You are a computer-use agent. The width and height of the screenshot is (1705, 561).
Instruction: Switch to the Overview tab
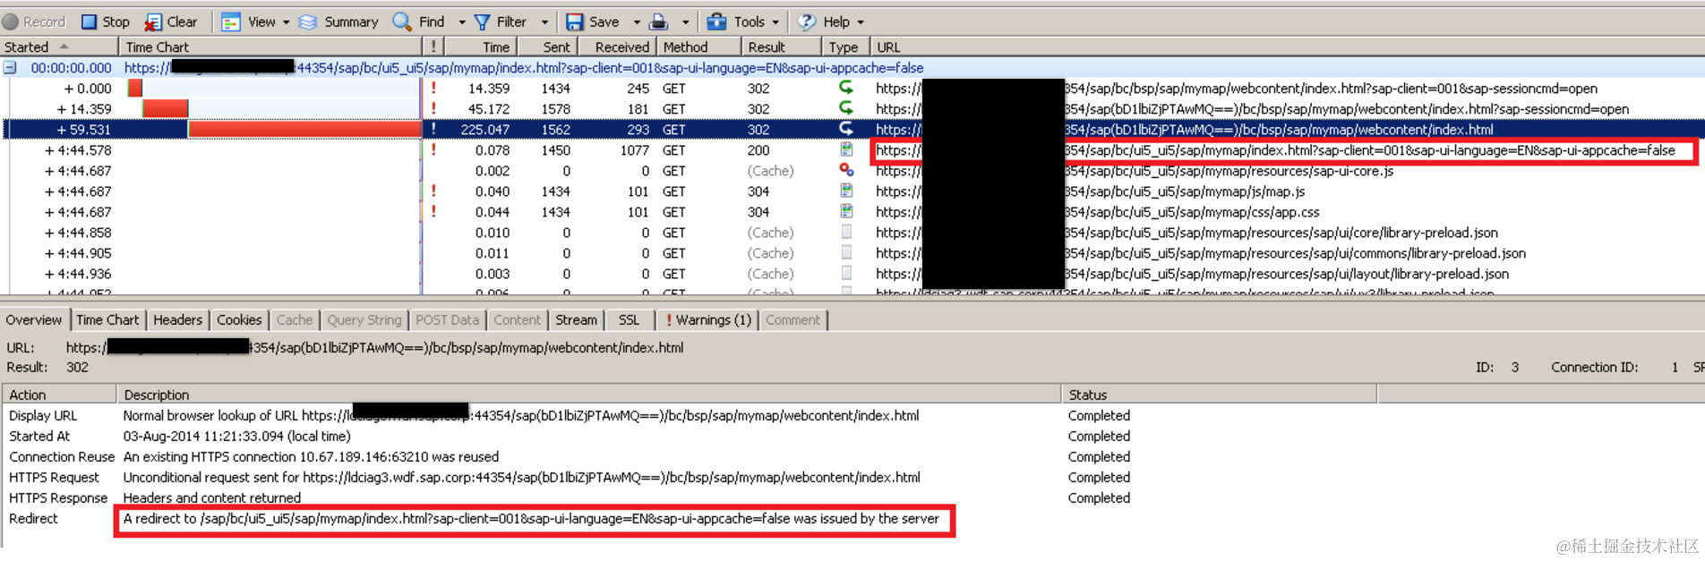(x=34, y=319)
